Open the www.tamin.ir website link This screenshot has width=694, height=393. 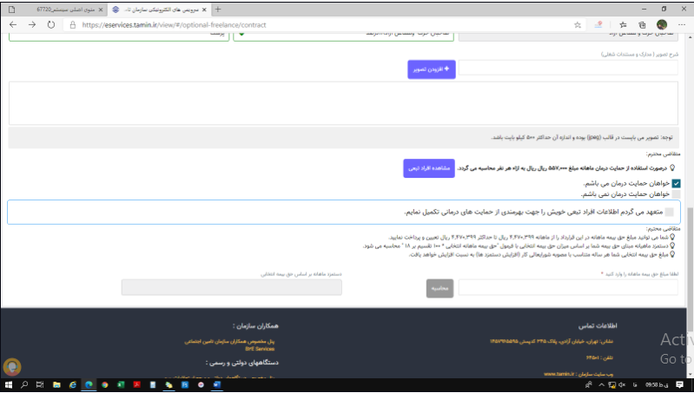pos(560,374)
